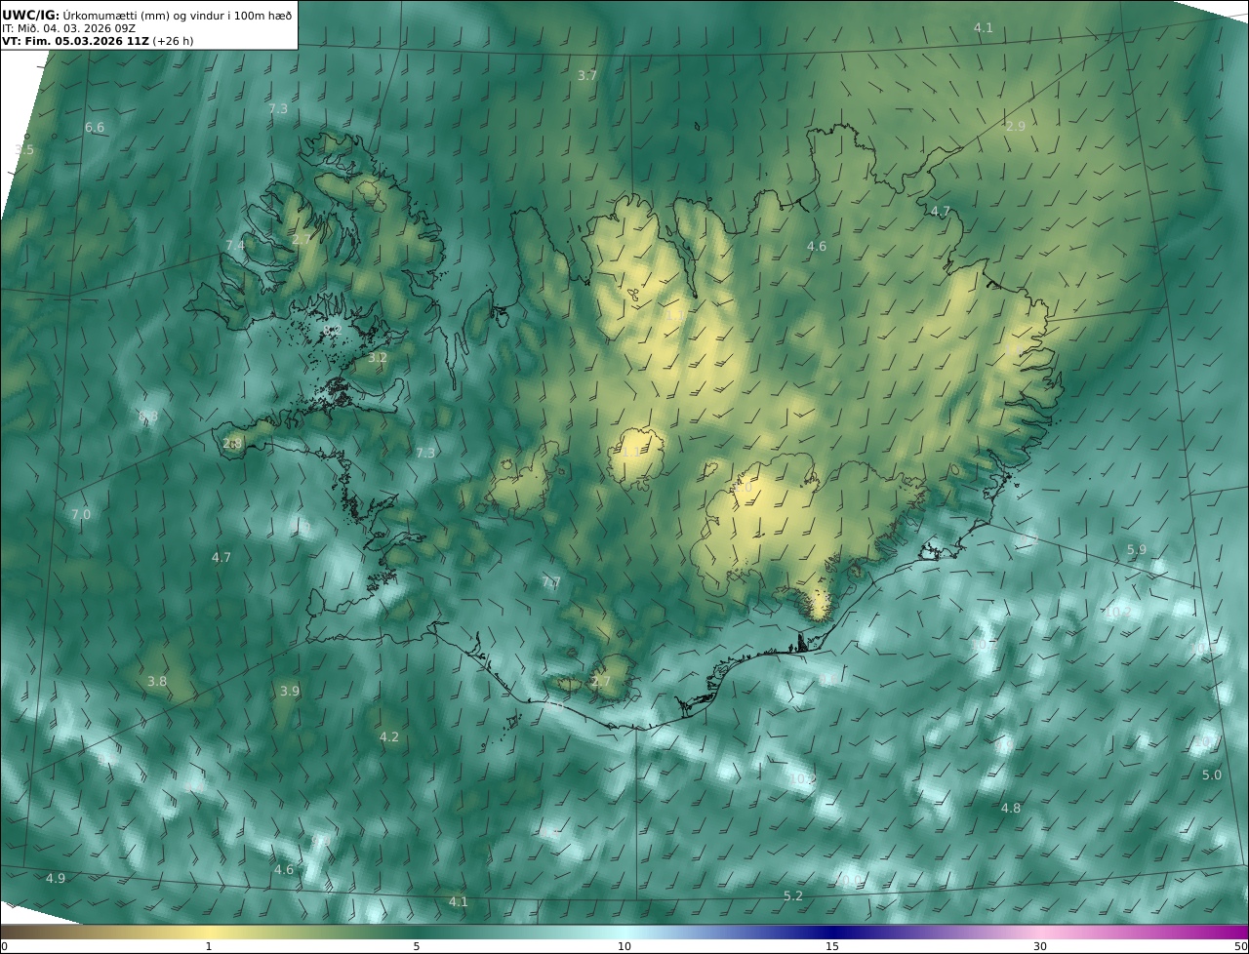
Task: Click colorbar tick label "10"
Action: (x=624, y=946)
